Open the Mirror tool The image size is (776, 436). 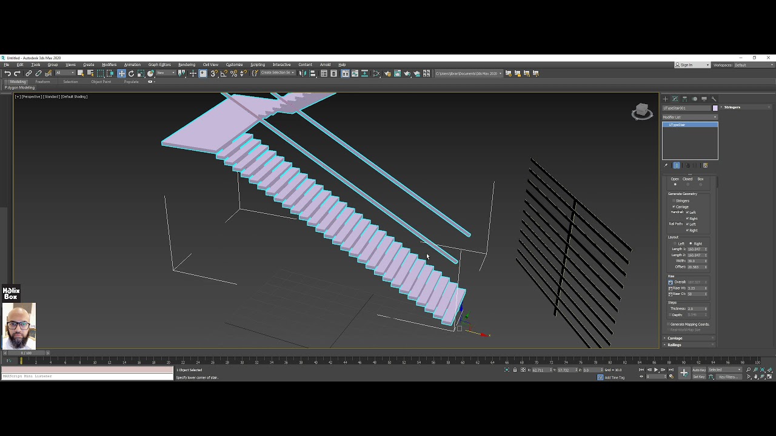[x=303, y=73]
